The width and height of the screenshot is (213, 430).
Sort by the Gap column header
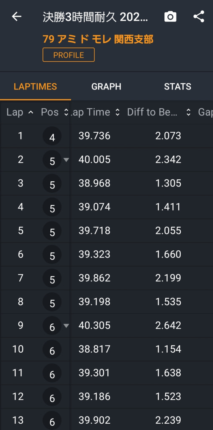(205, 112)
